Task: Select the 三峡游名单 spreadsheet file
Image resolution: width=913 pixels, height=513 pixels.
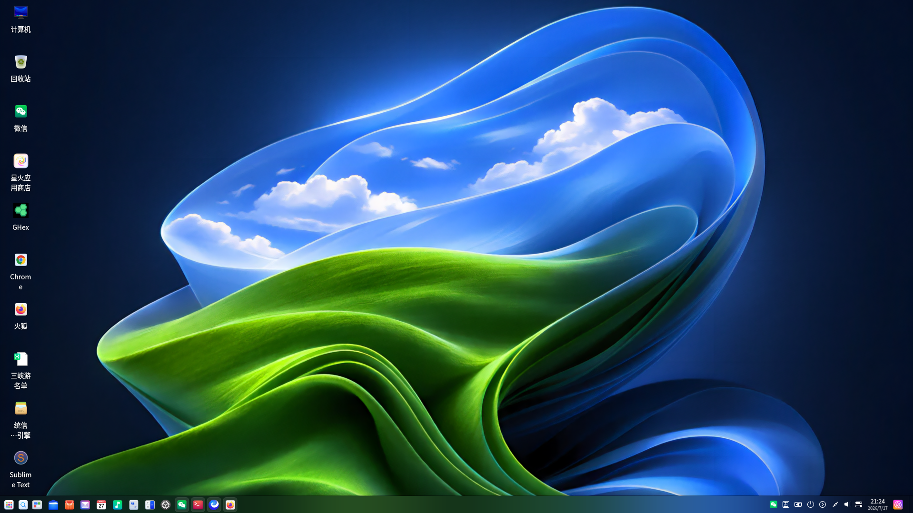Action: click(20, 370)
